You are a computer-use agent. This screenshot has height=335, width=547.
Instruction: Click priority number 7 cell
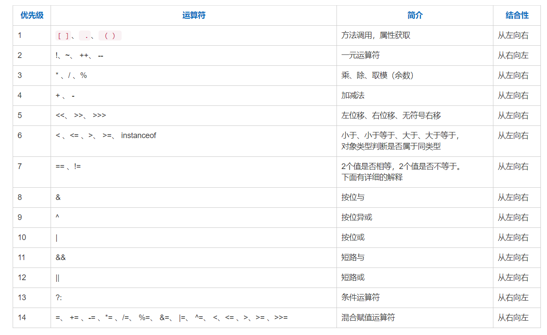click(x=32, y=172)
